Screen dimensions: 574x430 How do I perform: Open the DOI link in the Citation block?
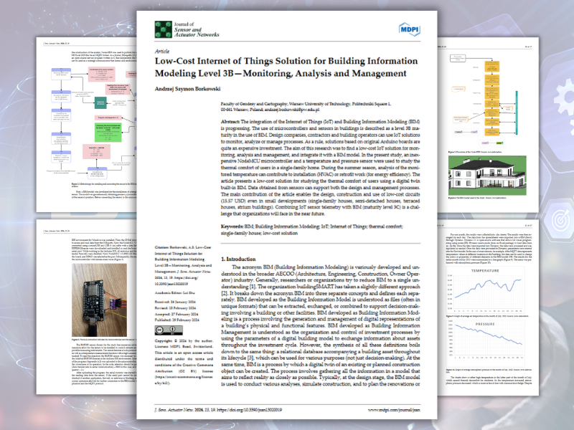tap(177, 280)
